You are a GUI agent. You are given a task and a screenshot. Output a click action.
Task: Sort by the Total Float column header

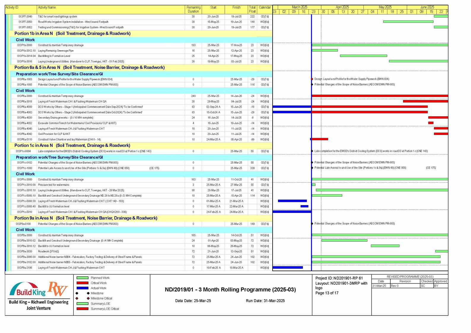tap(252, 9)
